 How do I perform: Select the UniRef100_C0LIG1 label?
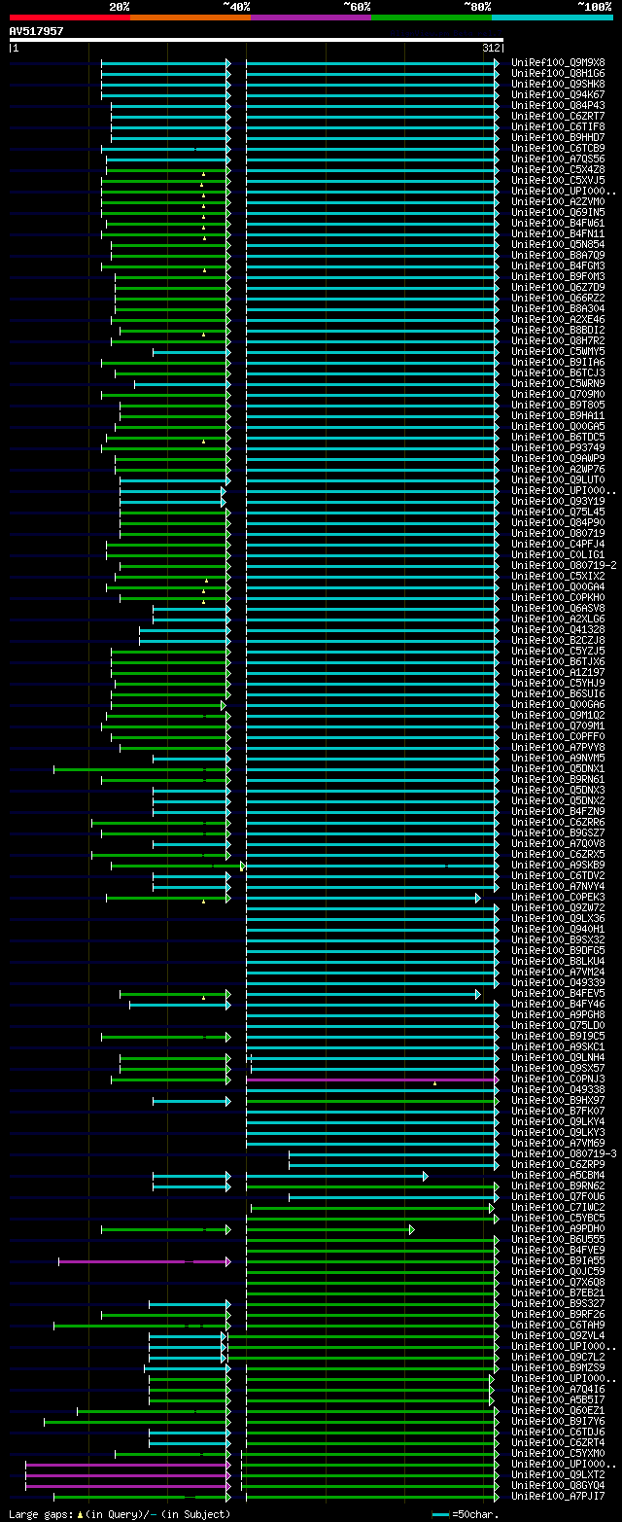coord(558,554)
